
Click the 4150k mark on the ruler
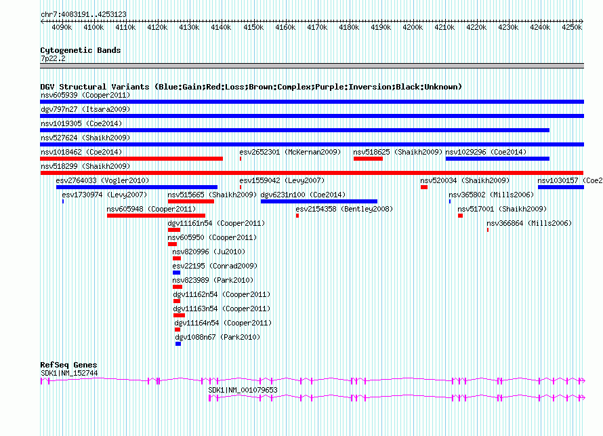click(x=253, y=27)
